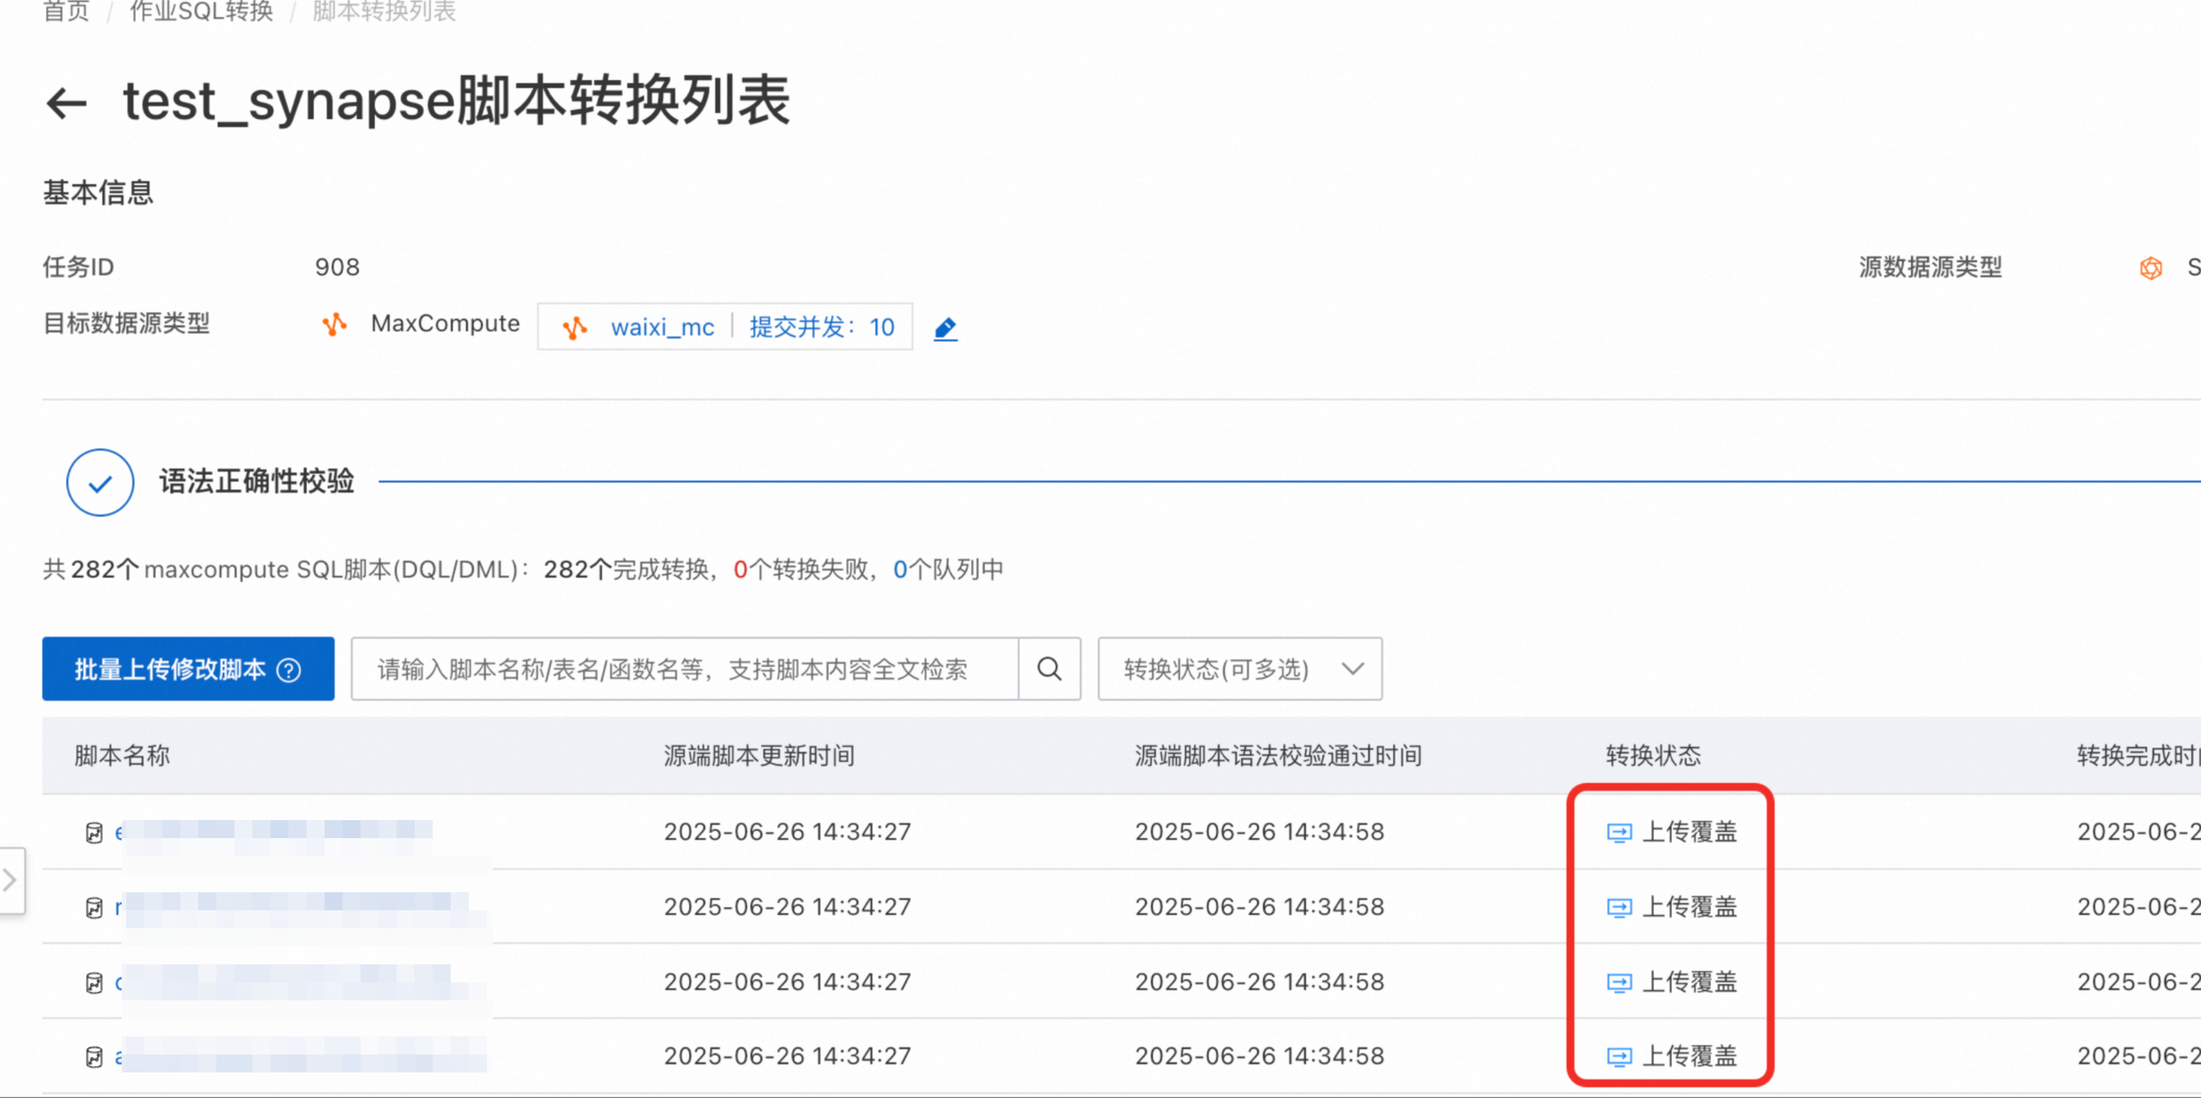
Task: Click the MaxCompute icon in the waixi_mc box
Action: pyautogui.click(x=575, y=328)
